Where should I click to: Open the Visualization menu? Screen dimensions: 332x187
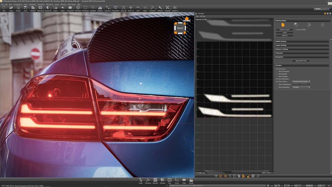18,4
